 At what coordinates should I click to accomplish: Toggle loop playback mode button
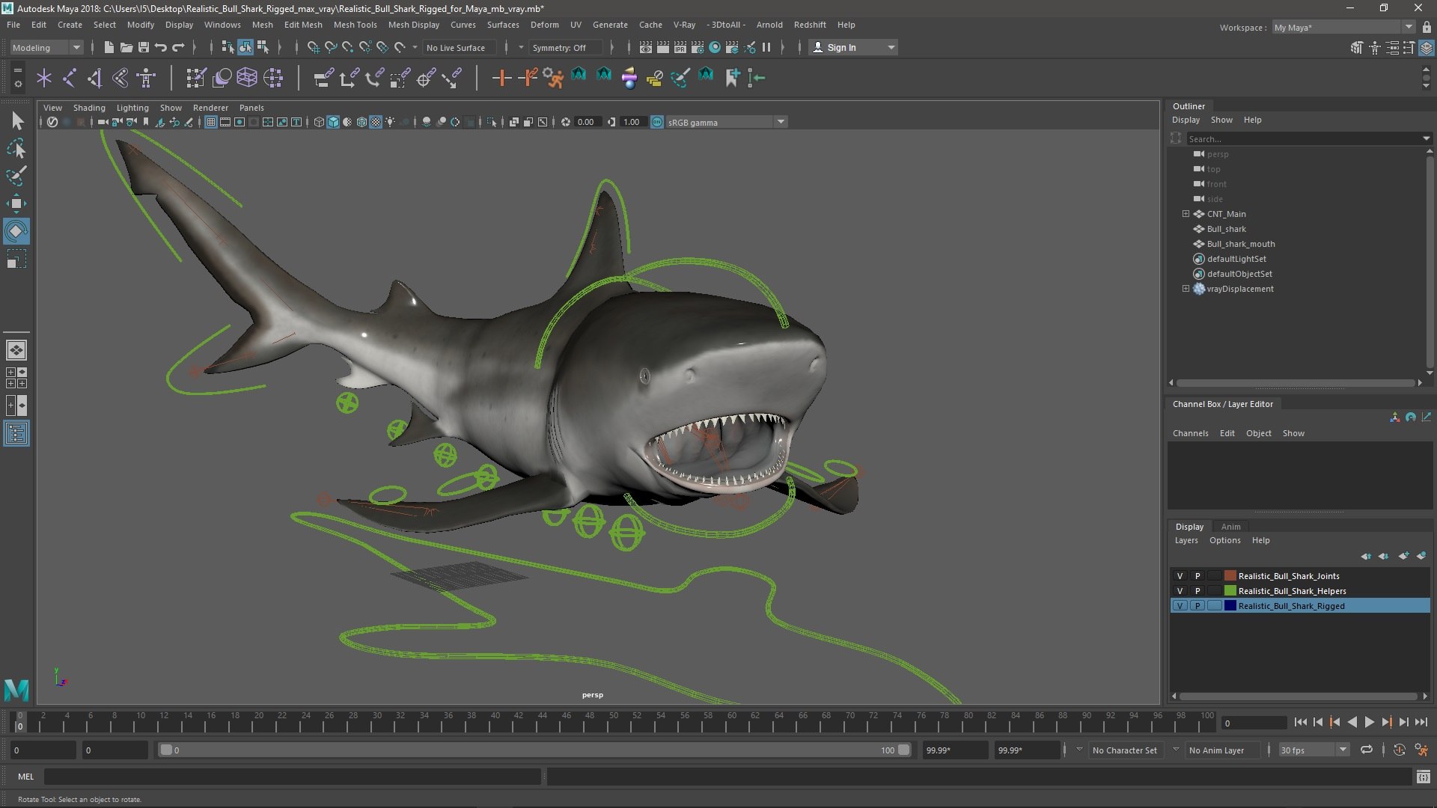pyautogui.click(x=1367, y=750)
